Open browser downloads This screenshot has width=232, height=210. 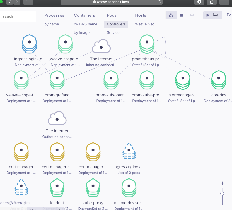(199, 2)
